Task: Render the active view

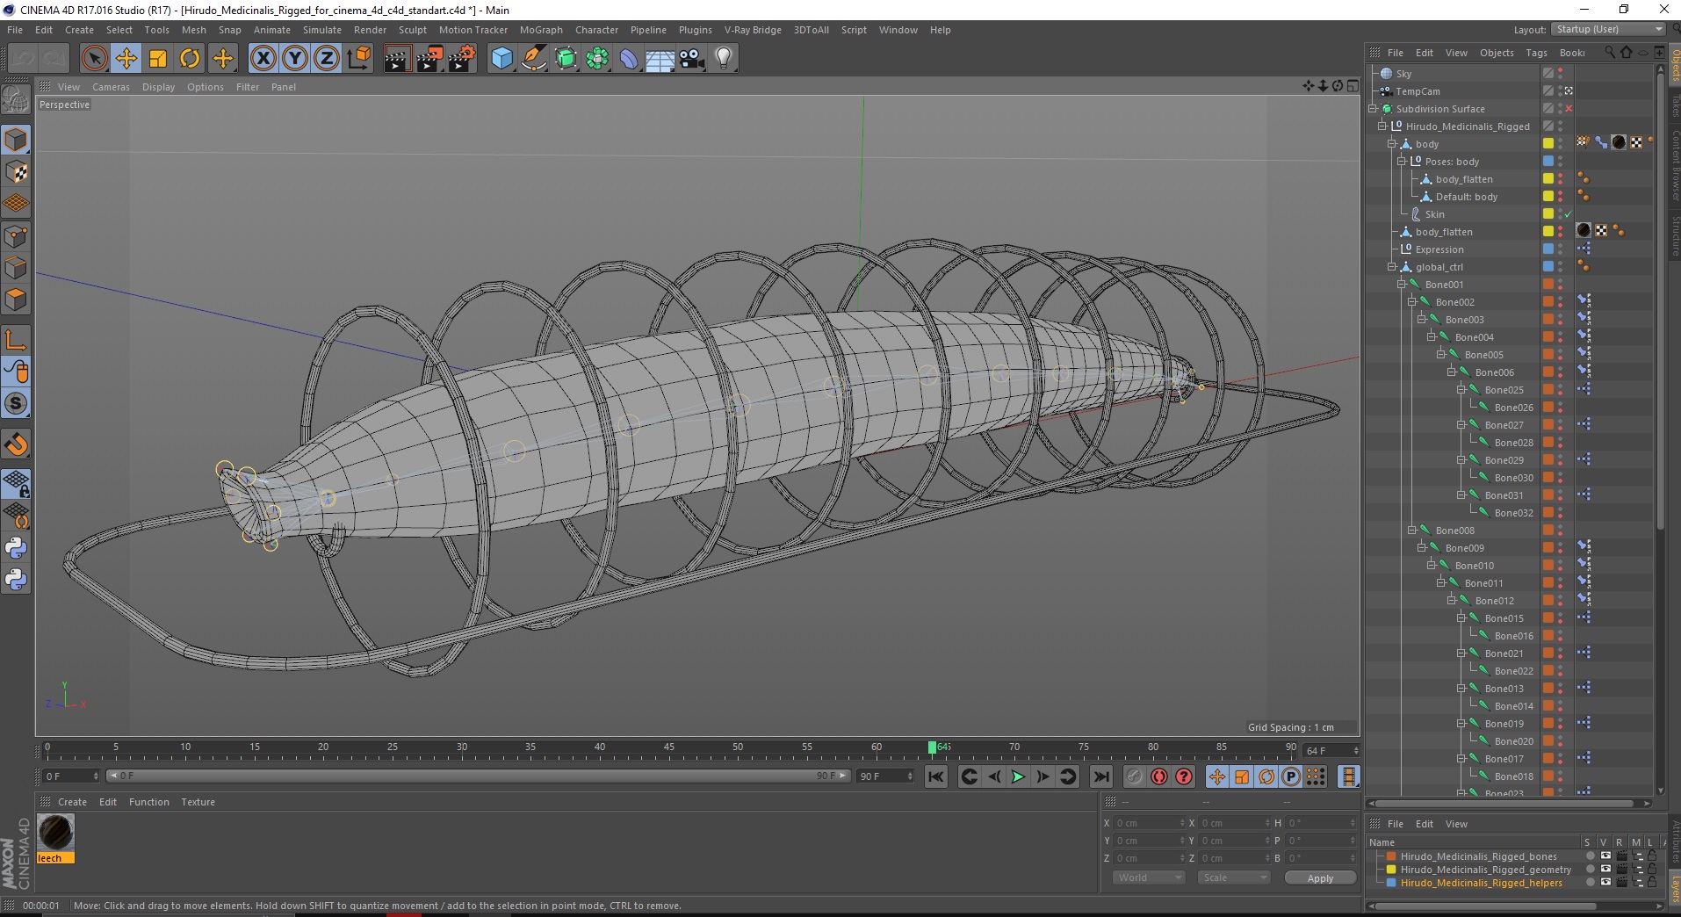Action: pyautogui.click(x=397, y=59)
